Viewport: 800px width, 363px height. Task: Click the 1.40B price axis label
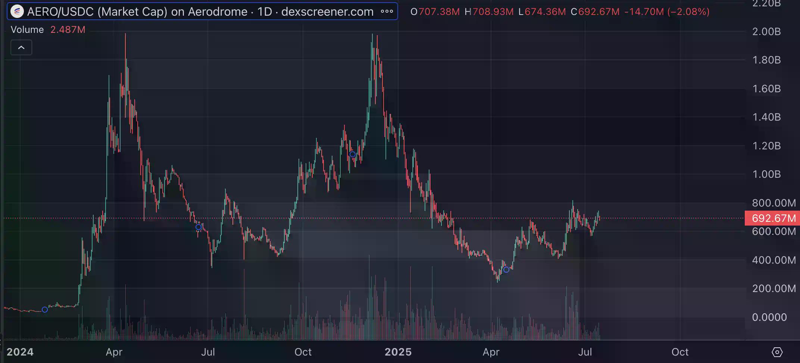pyautogui.click(x=766, y=117)
